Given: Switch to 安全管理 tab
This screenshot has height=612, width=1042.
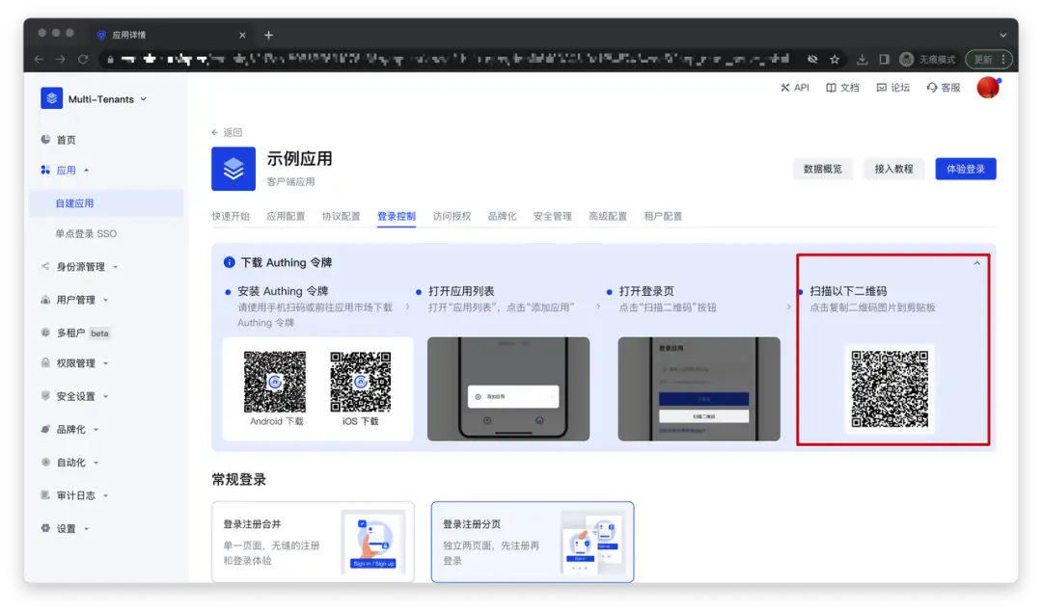Looking at the screenshot, I should click(552, 217).
